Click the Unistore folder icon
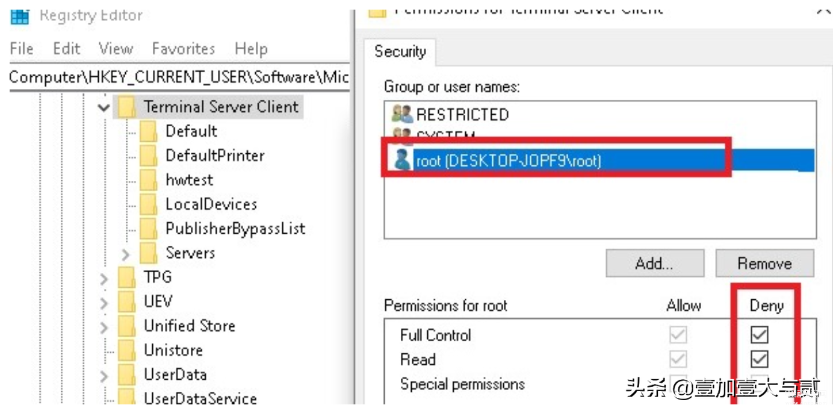The width and height of the screenshot is (833, 411). (x=126, y=350)
